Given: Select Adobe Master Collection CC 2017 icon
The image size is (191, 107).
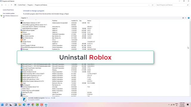Looking at the screenshot, I should tap(21, 23).
